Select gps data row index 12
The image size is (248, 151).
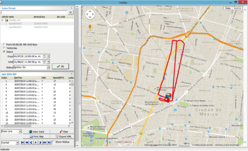point(35,120)
